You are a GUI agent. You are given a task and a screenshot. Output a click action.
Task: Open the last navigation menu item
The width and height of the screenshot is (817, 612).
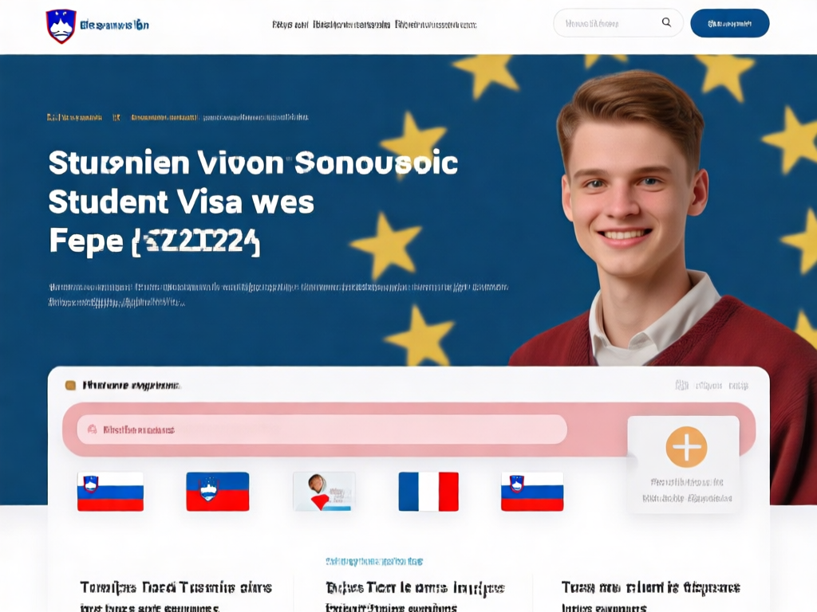click(436, 25)
